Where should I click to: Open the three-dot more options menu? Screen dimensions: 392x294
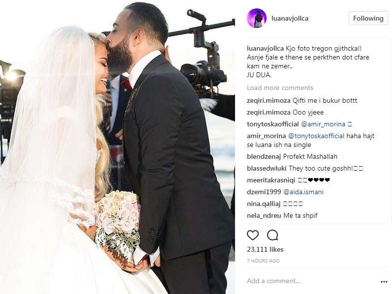384,282
